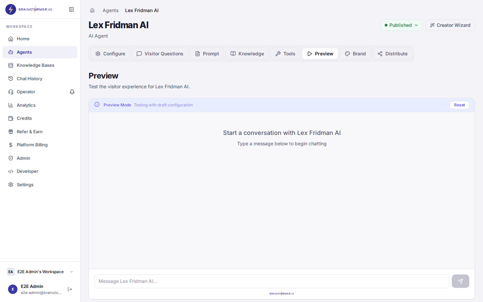
Task: Go to Analytics section
Action: [40, 105]
